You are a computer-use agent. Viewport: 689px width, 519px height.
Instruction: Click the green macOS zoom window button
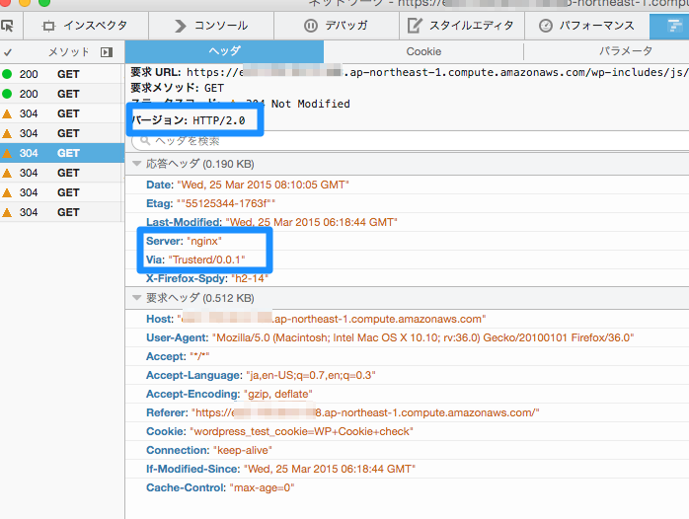[x=44, y=2]
